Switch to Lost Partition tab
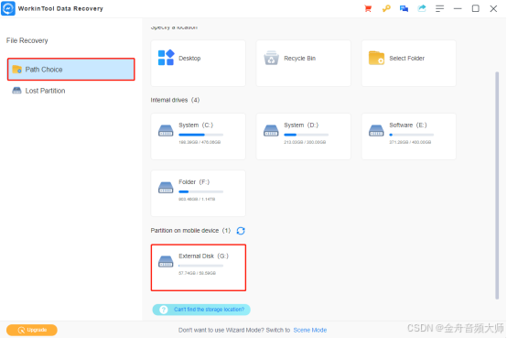This screenshot has width=507, height=338. coord(70,91)
